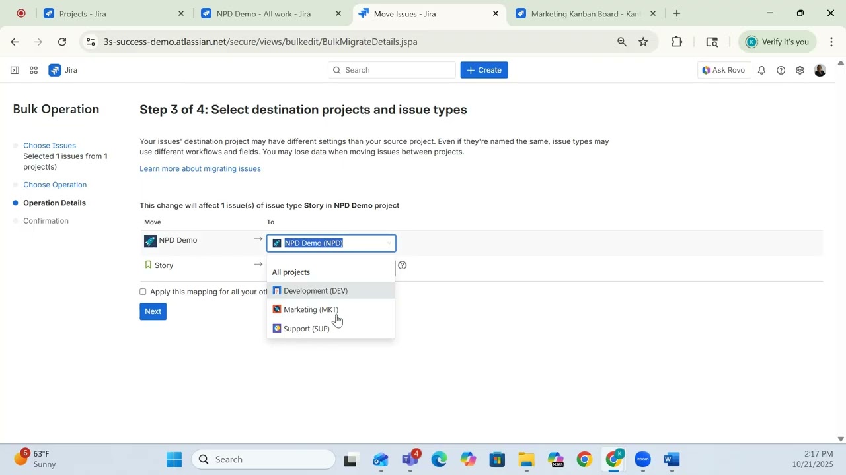Open the app switcher grid icon

pyautogui.click(x=34, y=70)
